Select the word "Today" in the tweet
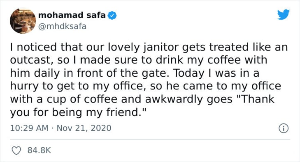This screenshot has width=300, height=162. click(x=188, y=73)
